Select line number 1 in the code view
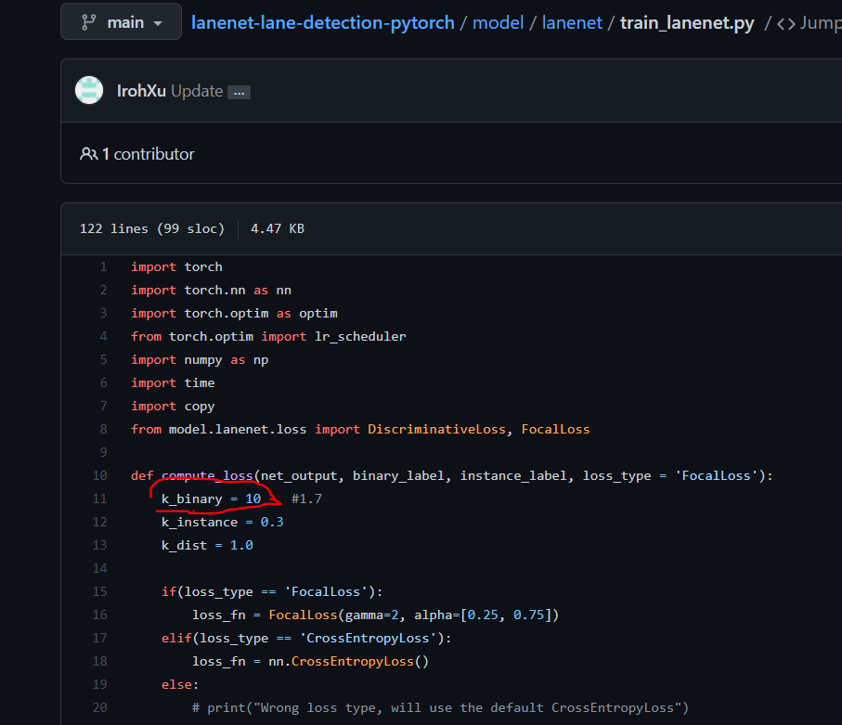 coord(103,266)
